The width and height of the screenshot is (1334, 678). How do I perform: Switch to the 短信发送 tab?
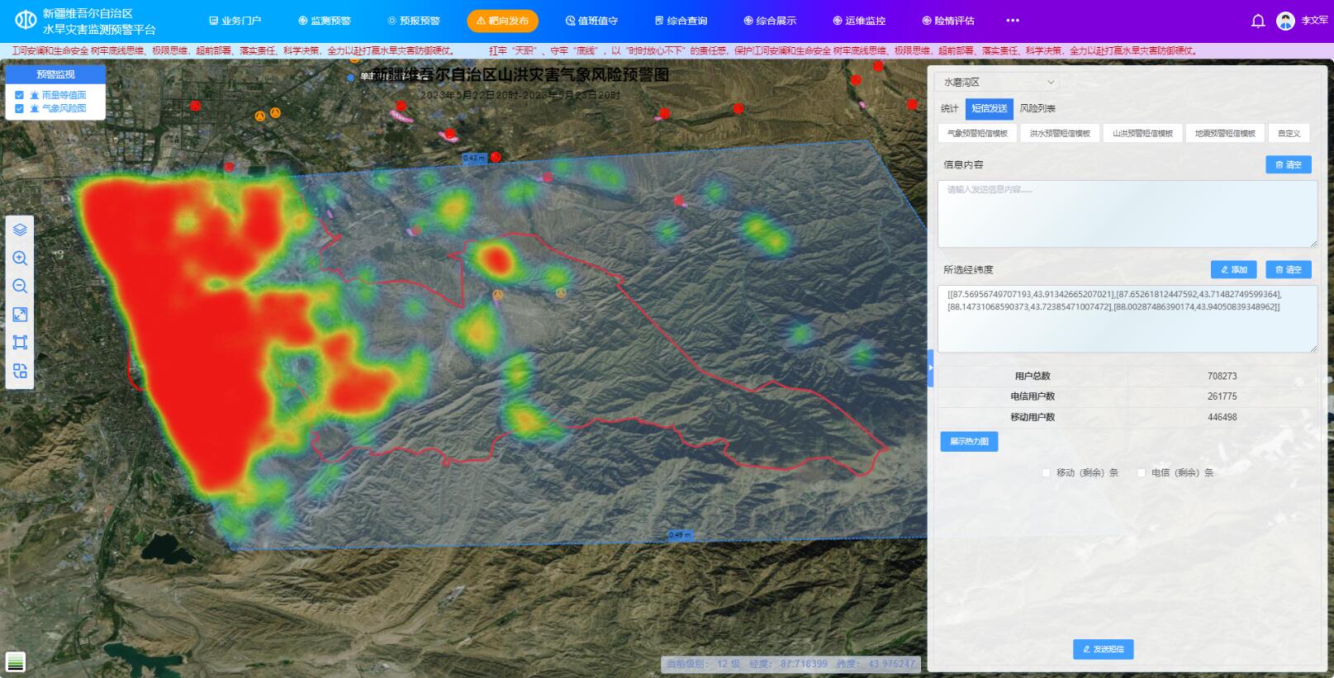coord(989,108)
